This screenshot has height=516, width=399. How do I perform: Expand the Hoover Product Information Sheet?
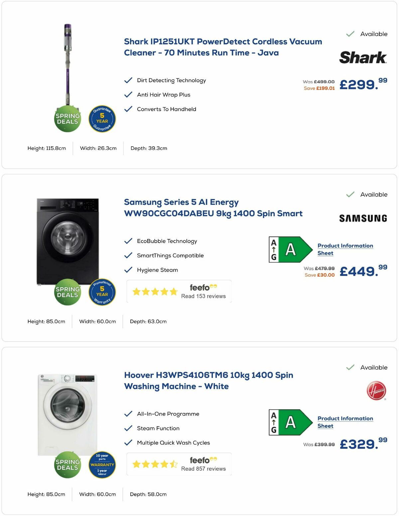(345, 422)
